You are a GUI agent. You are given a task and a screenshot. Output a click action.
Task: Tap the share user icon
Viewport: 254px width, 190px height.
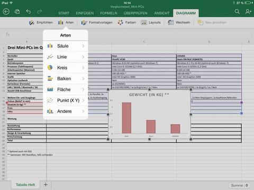(x=248, y=12)
